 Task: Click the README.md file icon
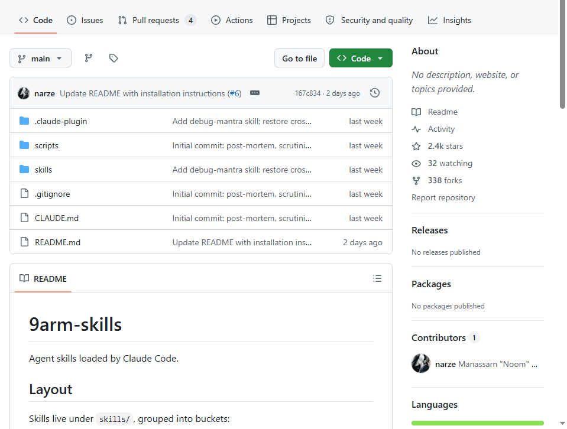click(x=24, y=242)
